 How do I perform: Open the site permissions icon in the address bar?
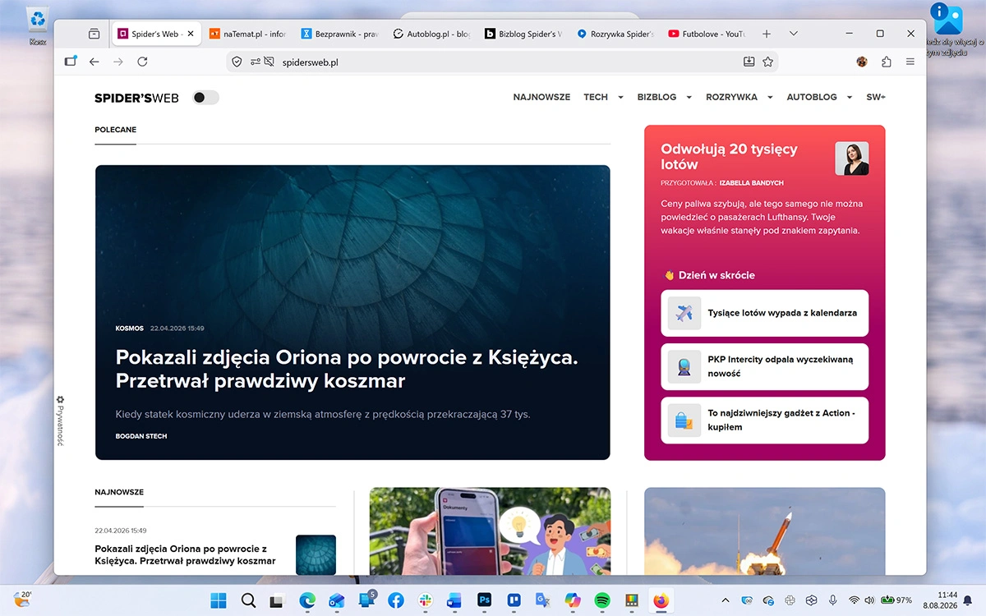coord(255,62)
